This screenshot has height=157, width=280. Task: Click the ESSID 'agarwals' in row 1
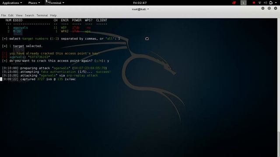(21, 27)
